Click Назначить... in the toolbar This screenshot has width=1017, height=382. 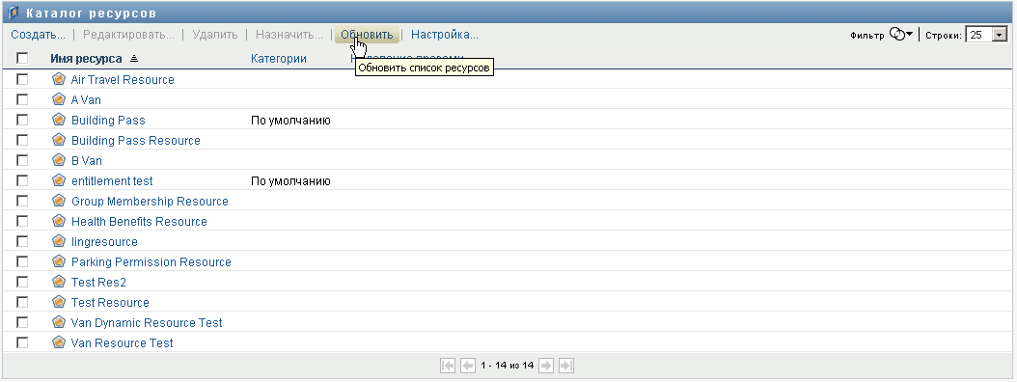click(289, 35)
